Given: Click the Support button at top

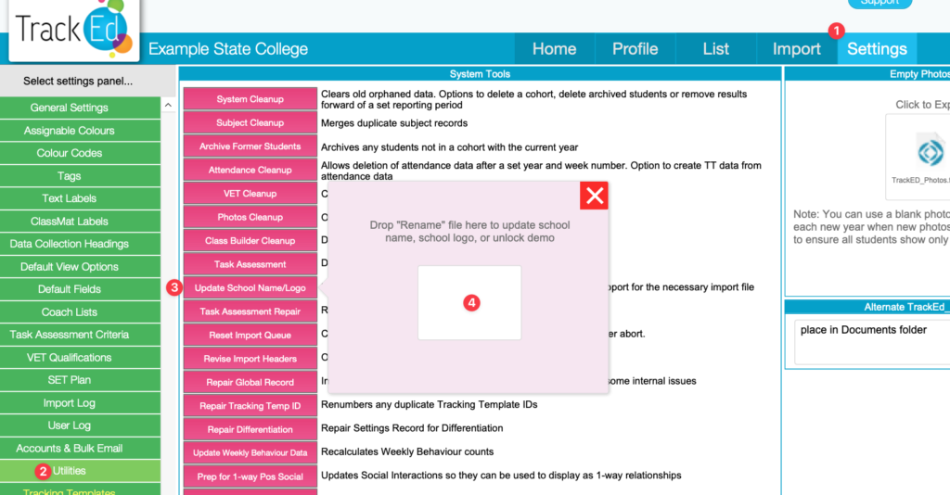Looking at the screenshot, I should click(x=879, y=3).
